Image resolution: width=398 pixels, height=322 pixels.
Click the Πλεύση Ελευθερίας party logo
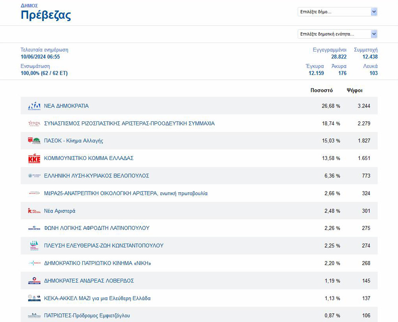pos(34,246)
